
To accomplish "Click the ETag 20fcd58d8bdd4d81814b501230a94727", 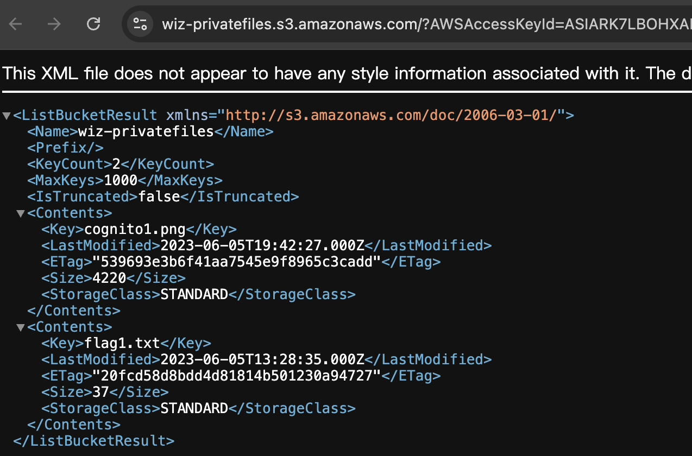I will [237, 376].
